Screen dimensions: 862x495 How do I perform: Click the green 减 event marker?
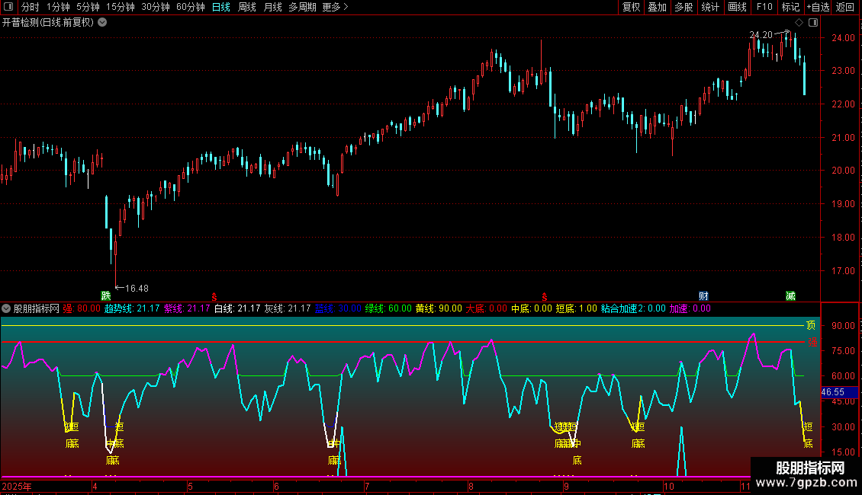click(x=790, y=295)
